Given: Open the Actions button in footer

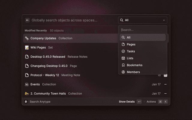Looking at the screenshot, I should click(151, 102).
